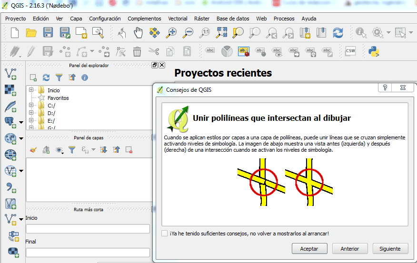The image size is (417, 263).
Task: Open an existing project folder icon
Action: coord(31,33)
